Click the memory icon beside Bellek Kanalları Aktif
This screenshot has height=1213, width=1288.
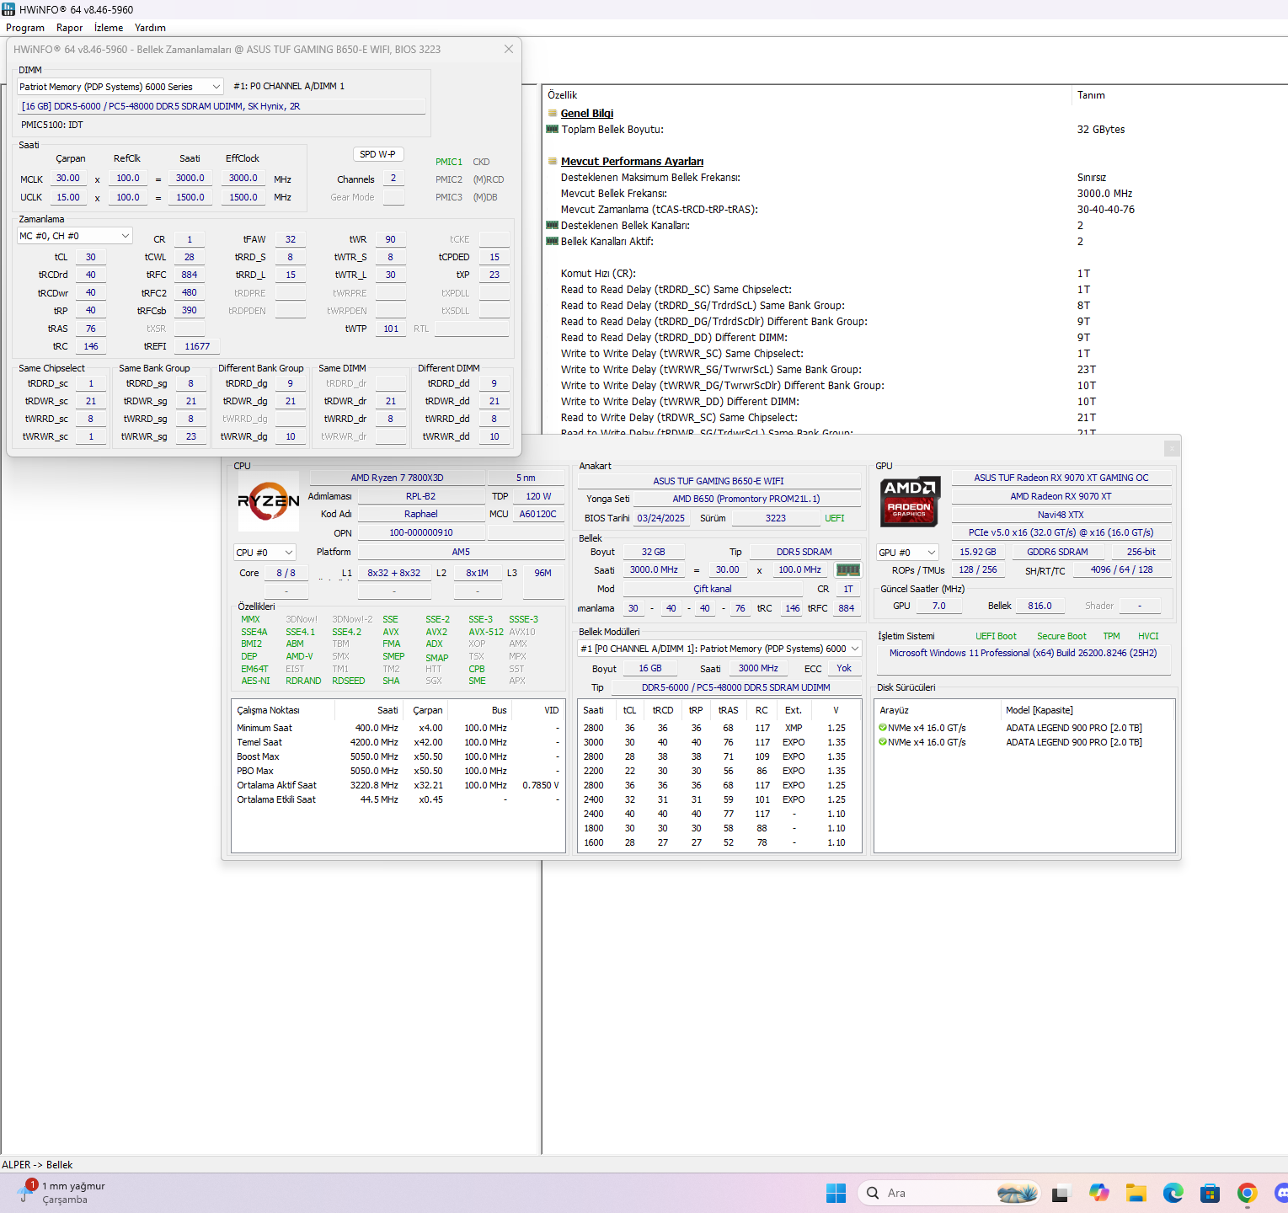553,241
